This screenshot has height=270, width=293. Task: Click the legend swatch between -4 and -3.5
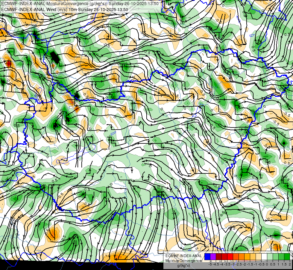[x=224, y=257]
